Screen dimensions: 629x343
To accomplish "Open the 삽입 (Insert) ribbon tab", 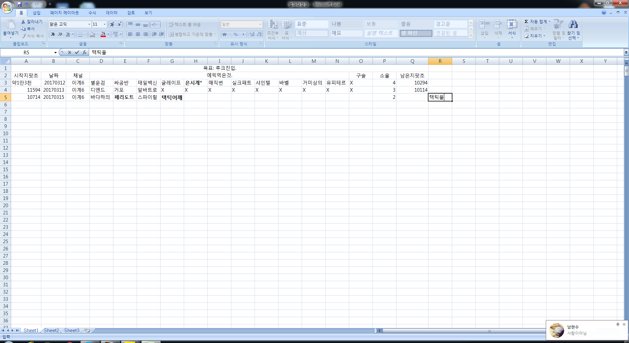I will coord(36,13).
